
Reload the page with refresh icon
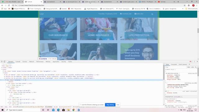coord(9,5)
